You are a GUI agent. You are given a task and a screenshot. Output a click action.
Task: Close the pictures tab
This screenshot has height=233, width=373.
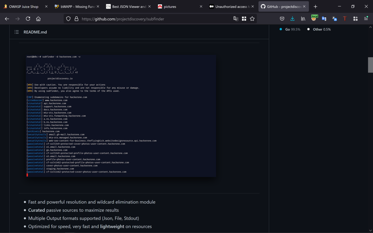[201, 7]
